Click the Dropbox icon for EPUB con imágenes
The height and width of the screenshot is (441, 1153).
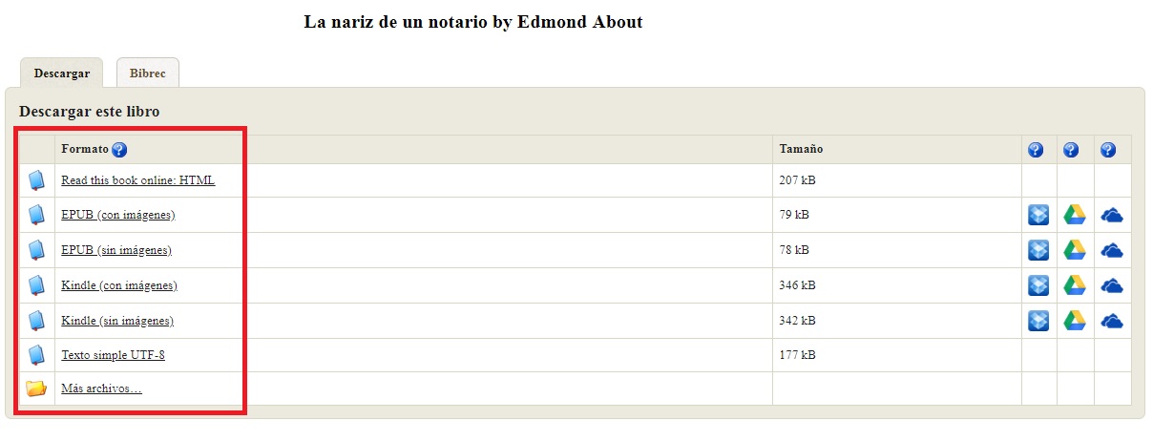1038,216
